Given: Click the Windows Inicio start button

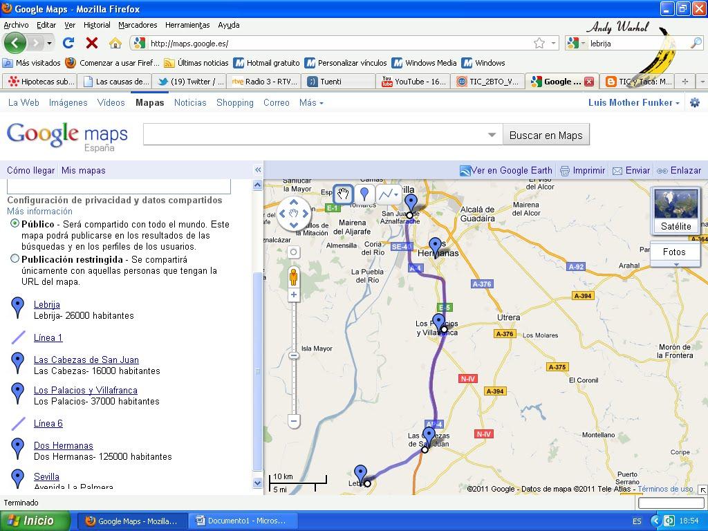Looking at the screenshot, I should (x=35, y=521).
